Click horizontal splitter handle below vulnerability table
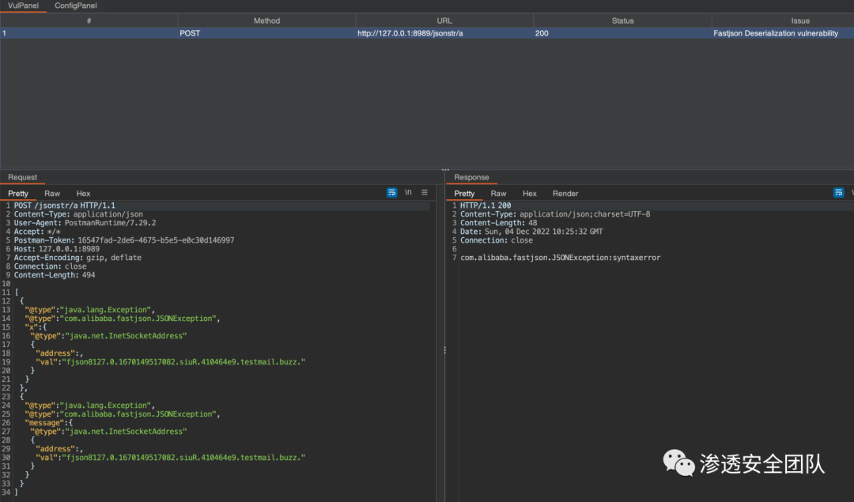This screenshot has width=854, height=502. [x=445, y=170]
